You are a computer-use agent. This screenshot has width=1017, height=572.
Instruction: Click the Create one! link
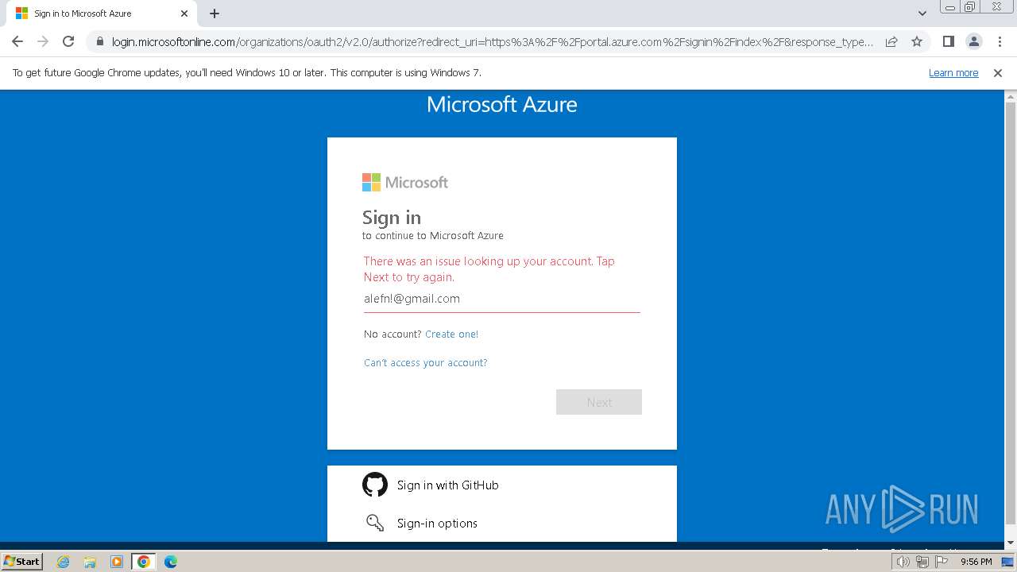tap(451, 334)
